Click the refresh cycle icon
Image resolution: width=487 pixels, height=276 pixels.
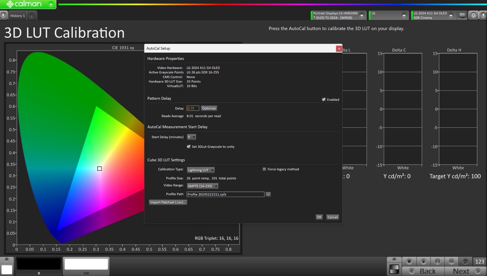tap(465, 262)
